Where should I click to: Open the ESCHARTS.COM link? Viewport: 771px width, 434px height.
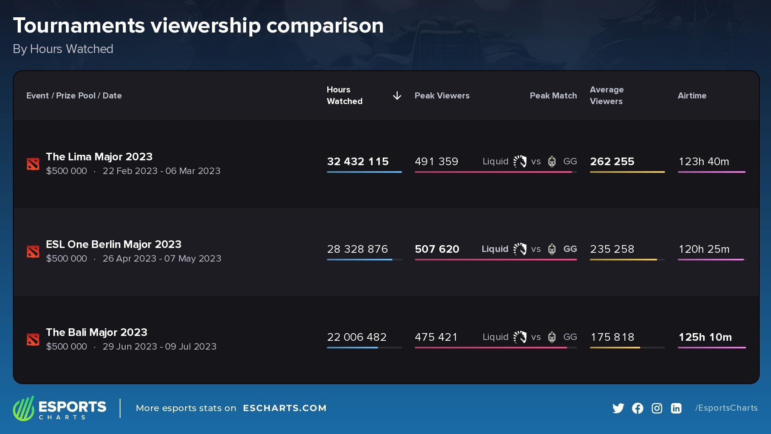[x=284, y=408]
